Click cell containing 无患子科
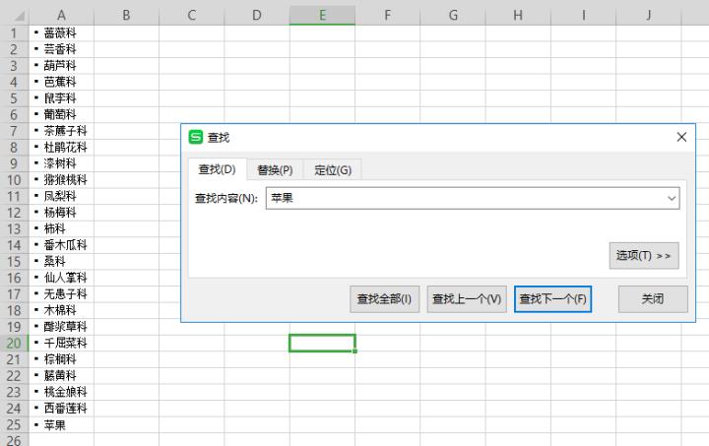Image resolution: width=709 pixels, height=446 pixels. tap(61, 294)
